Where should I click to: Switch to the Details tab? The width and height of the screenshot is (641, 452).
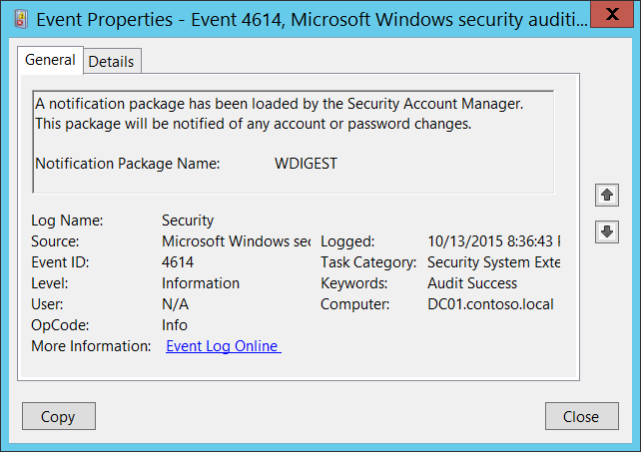pos(111,61)
